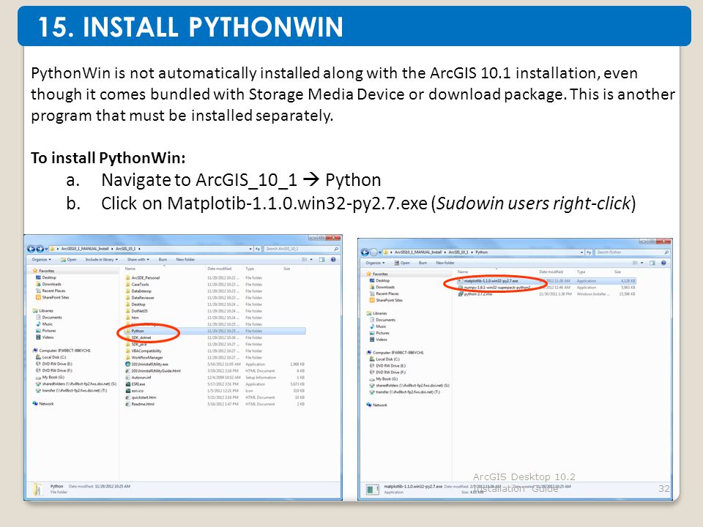The width and height of the screenshot is (703, 527).
Task: Click New folder in the Python window toolbar
Action: (x=445, y=263)
